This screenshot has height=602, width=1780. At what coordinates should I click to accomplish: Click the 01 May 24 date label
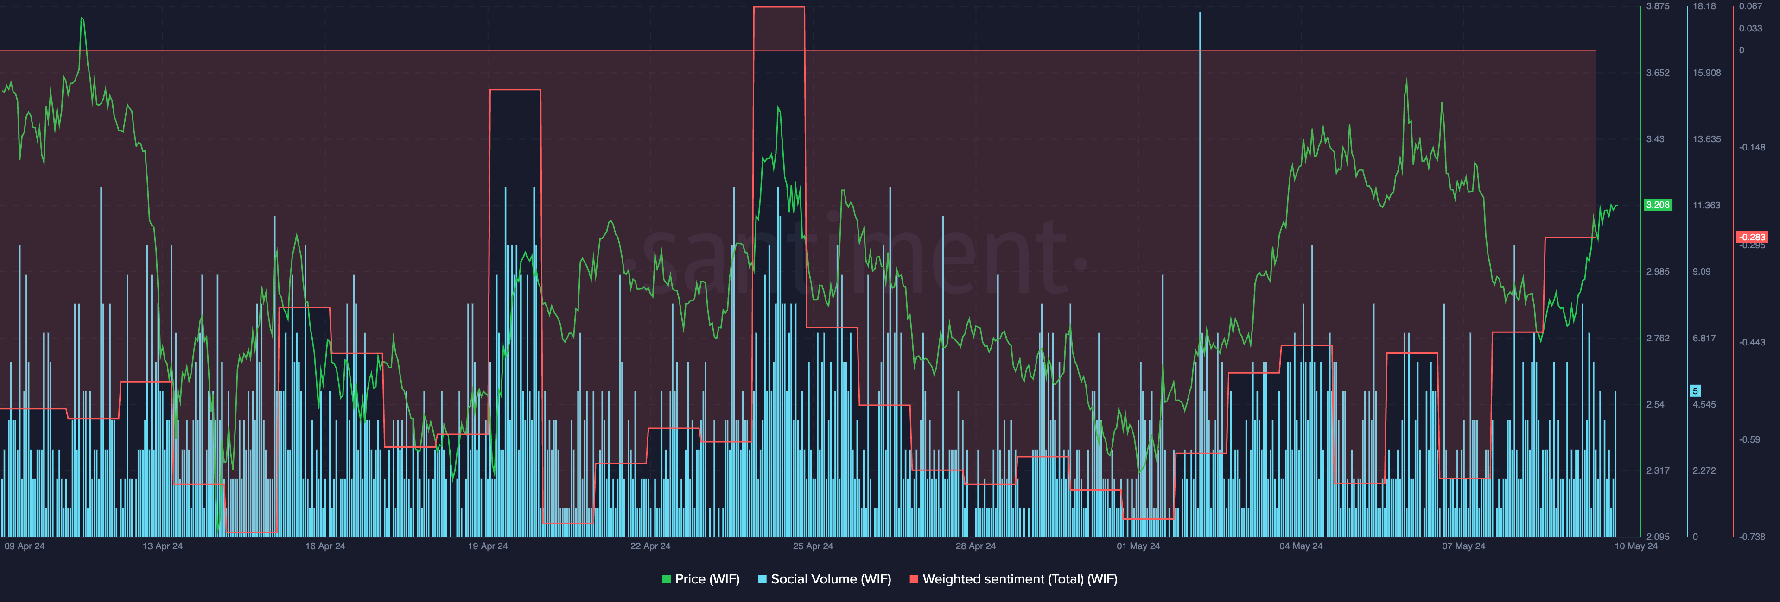click(1138, 546)
